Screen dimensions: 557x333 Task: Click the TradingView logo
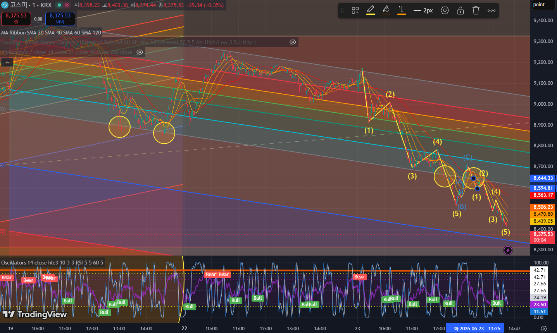pyautogui.click(x=35, y=314)
